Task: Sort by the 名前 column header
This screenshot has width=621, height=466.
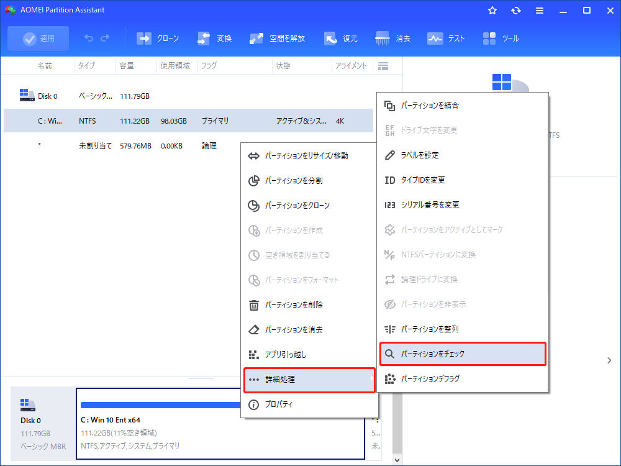Action: tap(45, 66)
